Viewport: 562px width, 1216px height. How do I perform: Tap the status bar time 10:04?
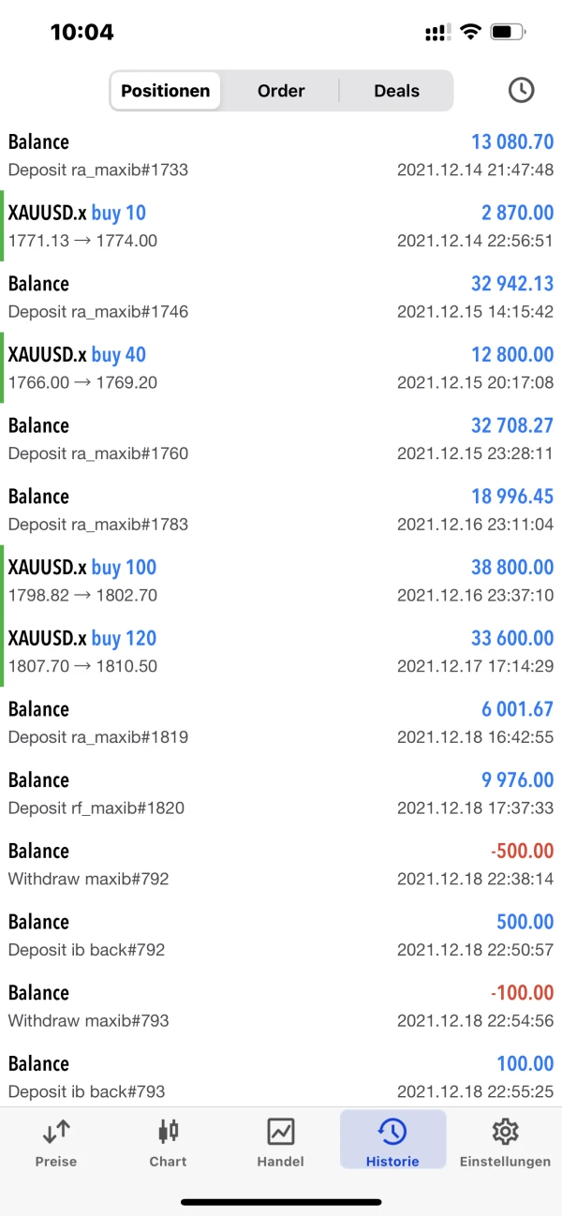(81, 33)
